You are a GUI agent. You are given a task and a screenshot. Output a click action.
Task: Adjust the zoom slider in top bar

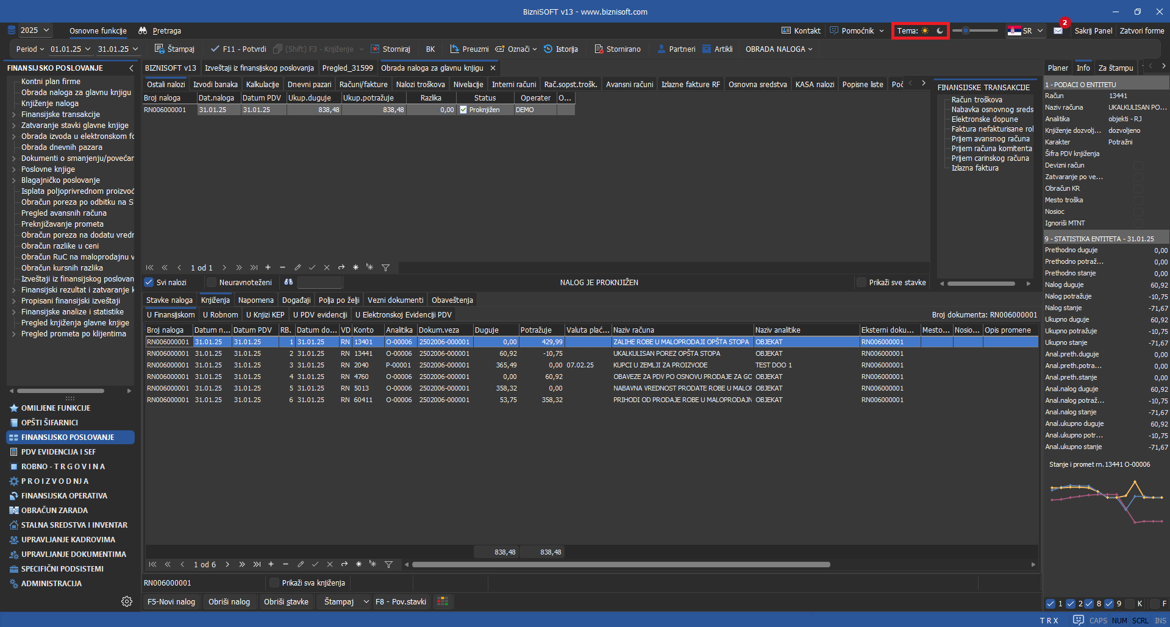pyautogui.click(x=966, y=30)
